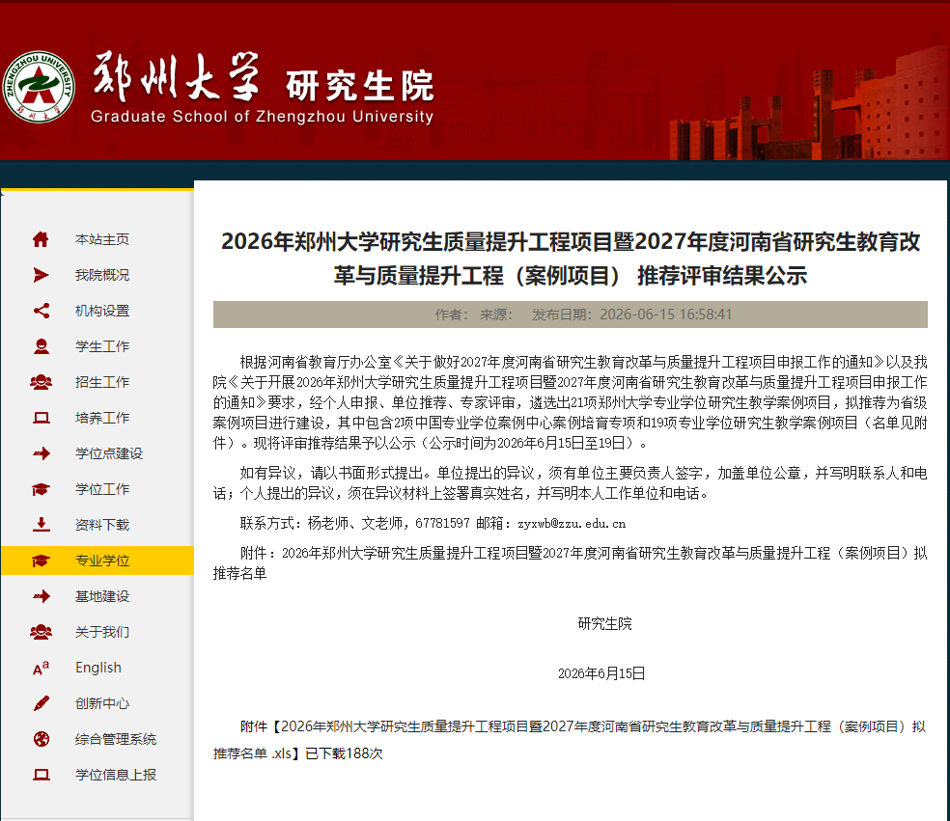
Task: Click the arrow icon beside 基地建设
Action: tap(41, 596)
